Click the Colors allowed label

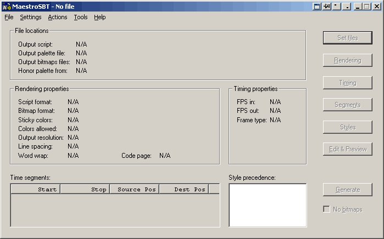tap(37, 129)
